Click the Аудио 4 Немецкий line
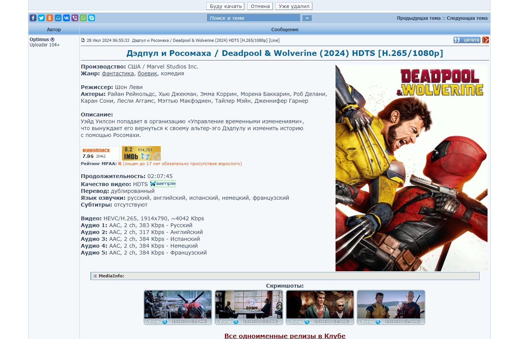The image size is (532, 339). click(x=139, y=246)
